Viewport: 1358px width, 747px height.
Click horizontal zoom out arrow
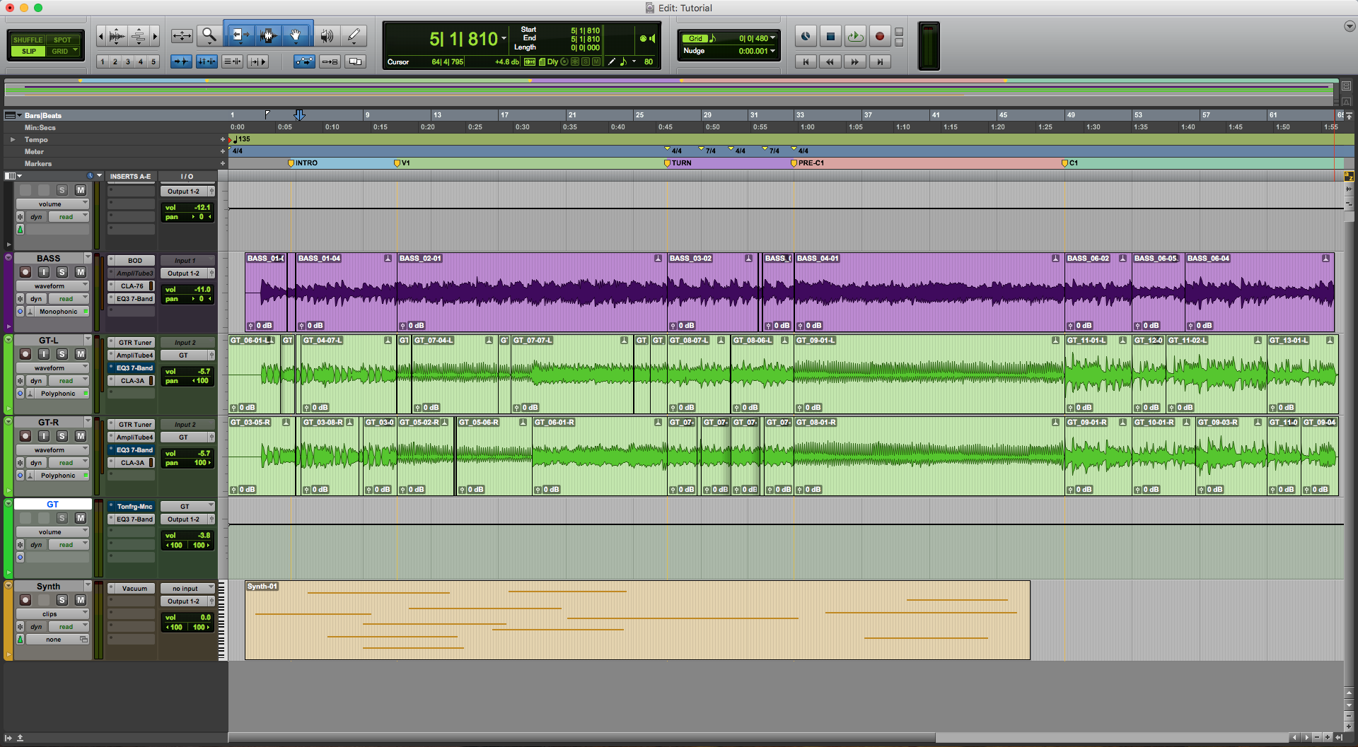click(101, 35)
